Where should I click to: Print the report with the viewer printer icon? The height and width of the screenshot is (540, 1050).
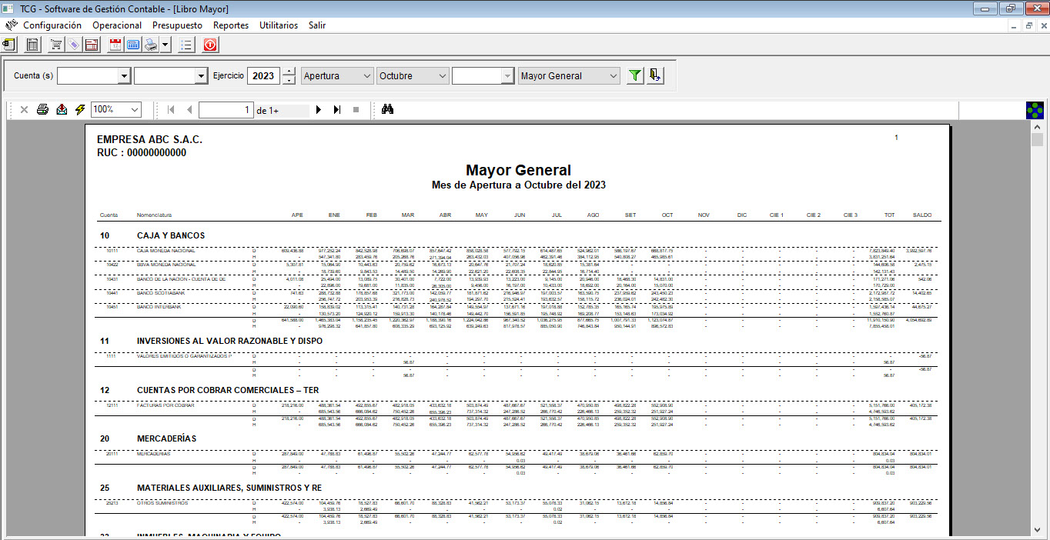pyautogui.click(x=43, y=110)
